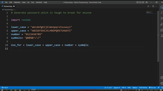Toggle the bottom panel layout
This screenshot has width=163, height=91.
click(140, 2)
